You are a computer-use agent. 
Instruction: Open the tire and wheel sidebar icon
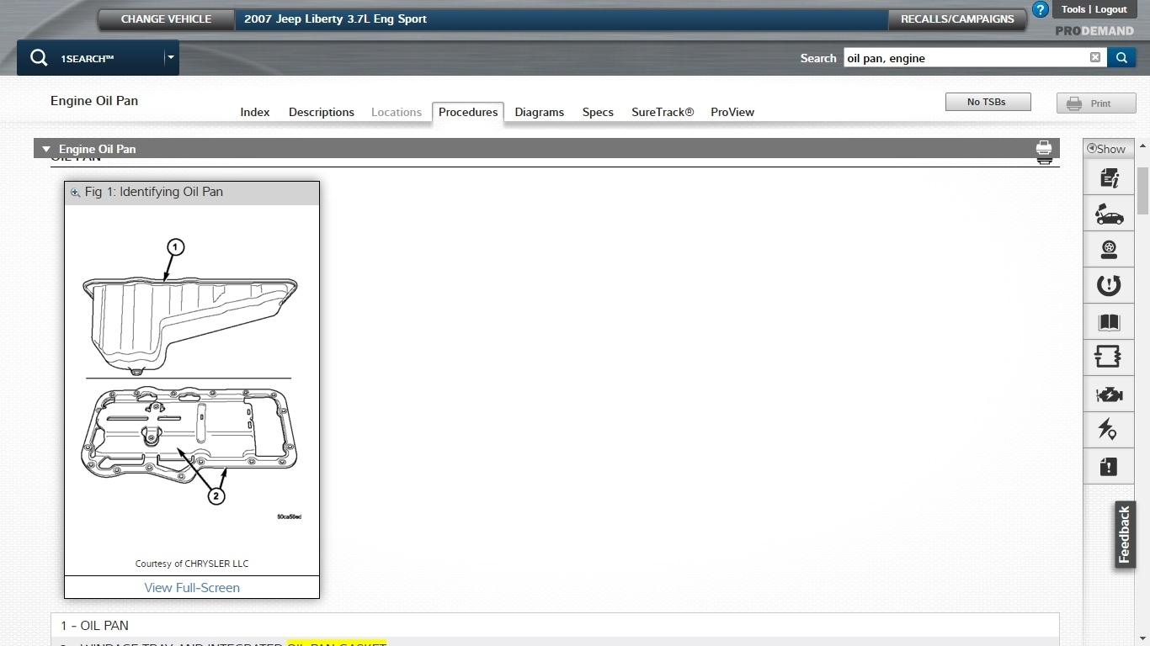click(1109, 250)
